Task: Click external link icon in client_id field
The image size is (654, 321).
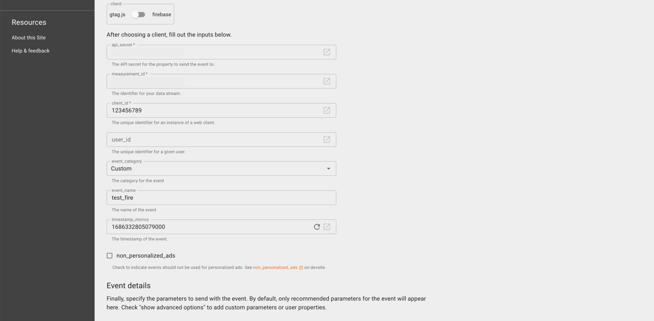Action: (x=327, y=111)
